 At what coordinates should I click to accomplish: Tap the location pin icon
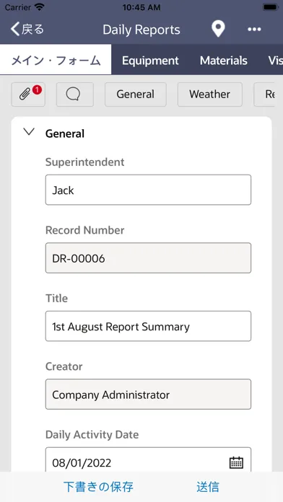(x=218, y=30)
